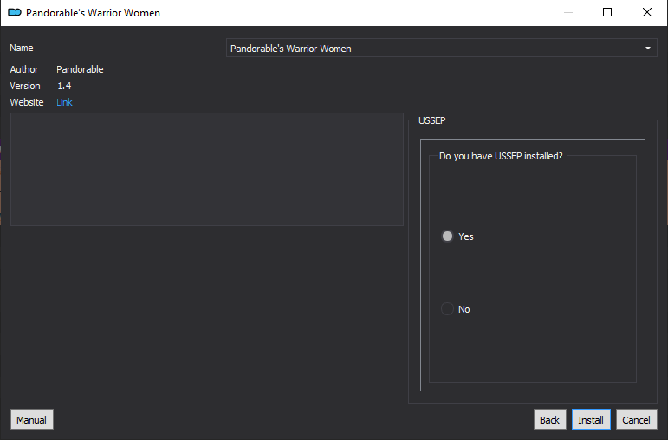Image resolution: width=668 pixels, height=440 pixels.
Task: Switch to Manual installation mode
Action: 32,419
